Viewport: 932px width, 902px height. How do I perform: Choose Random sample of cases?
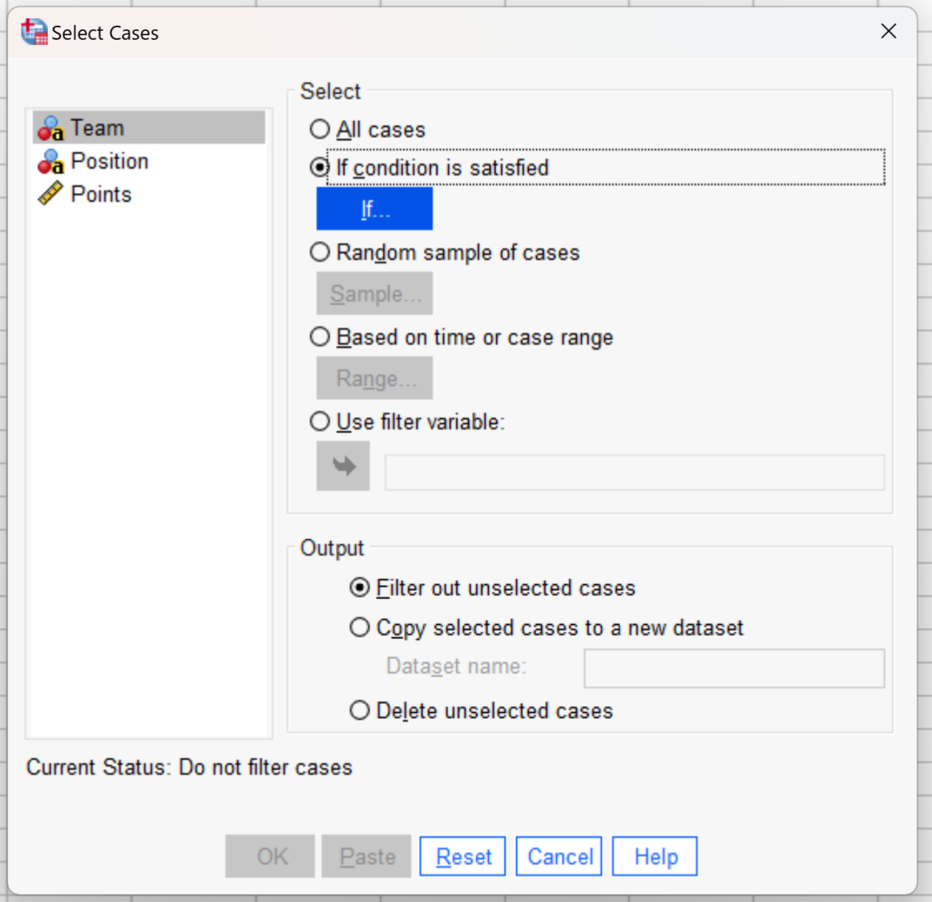tap(320, 252)
